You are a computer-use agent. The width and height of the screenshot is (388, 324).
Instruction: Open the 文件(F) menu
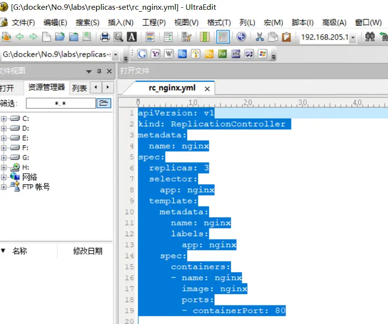click(23, 22)
